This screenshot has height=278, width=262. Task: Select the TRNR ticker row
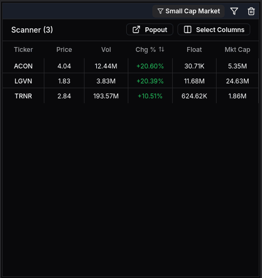pyautogui.click(x=130, y=96)
